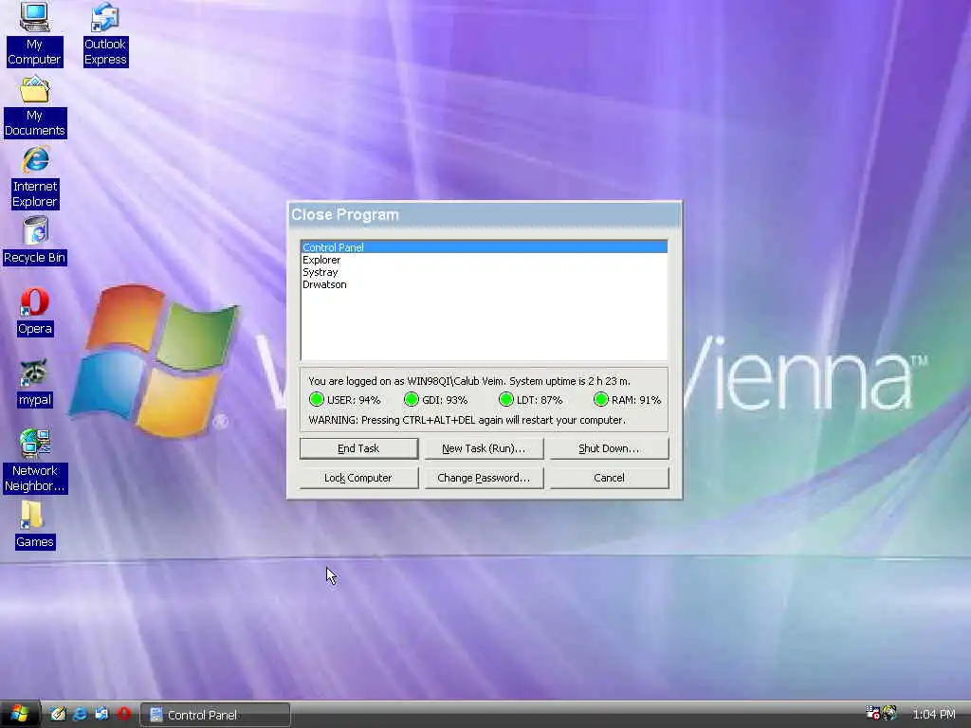Click the scheduler tray icon with red badge
Screen dimensions: 971x728
pos(872,713)
